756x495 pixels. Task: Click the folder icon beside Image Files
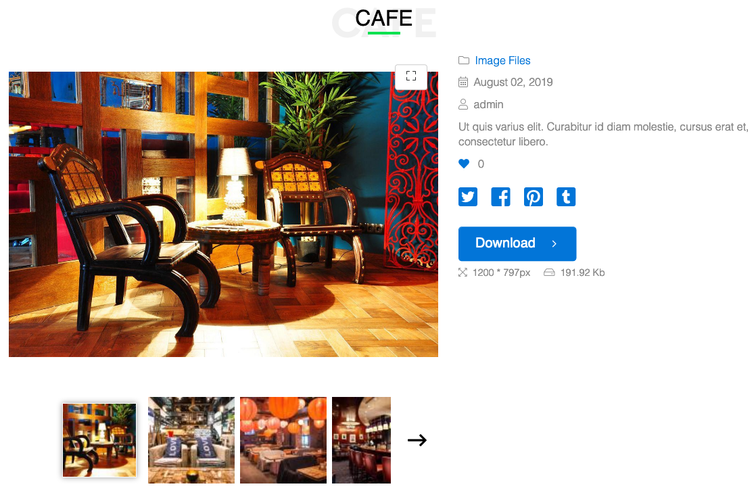pyautogui.click(x=464, y=60)
